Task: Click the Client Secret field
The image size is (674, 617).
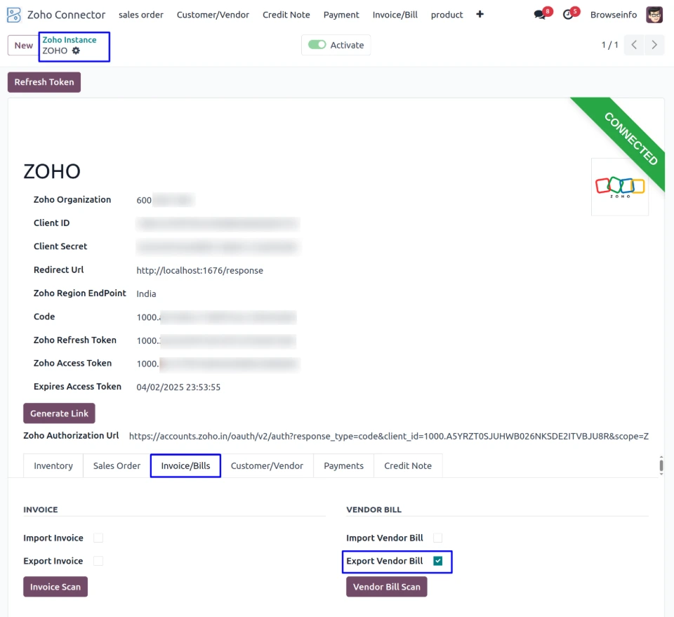Action: [218, 246]
